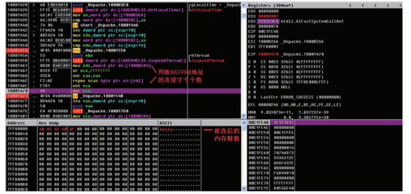The width and height of the screenshot is (411, 194).
Task: Toggle the A auxiliary flag value
Action: 255,72
